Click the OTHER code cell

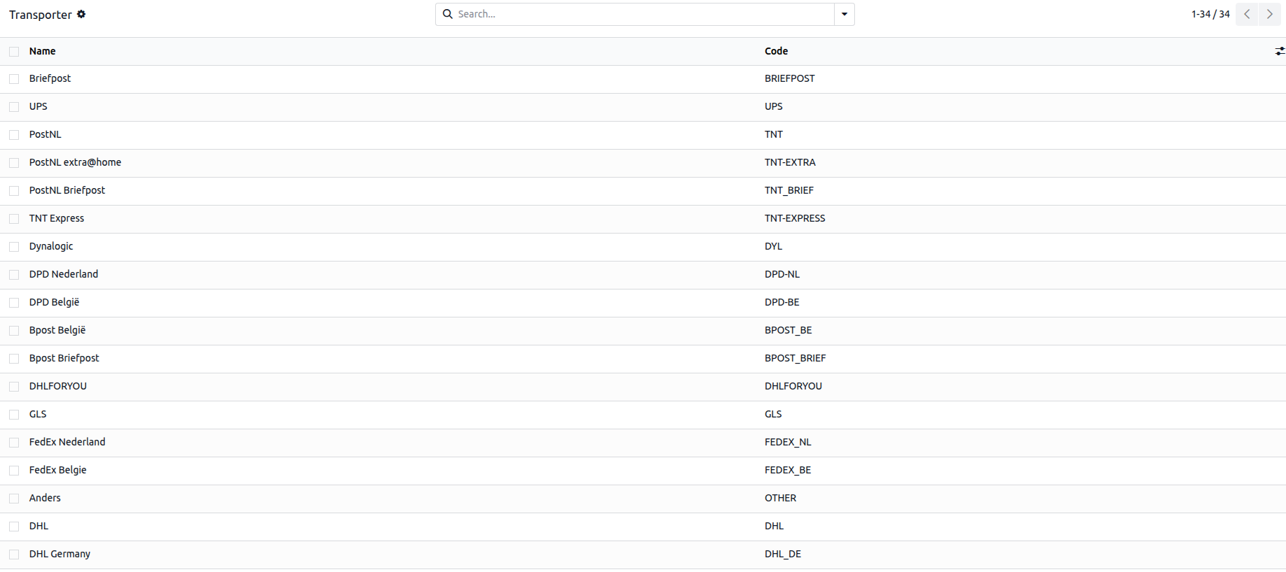tap(781, 498)
